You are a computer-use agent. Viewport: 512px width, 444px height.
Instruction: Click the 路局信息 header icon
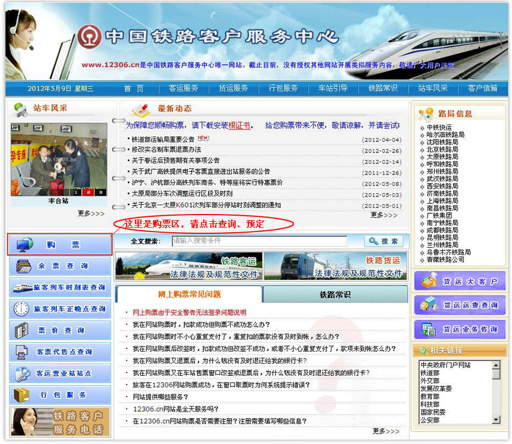(x=426, y=114)
